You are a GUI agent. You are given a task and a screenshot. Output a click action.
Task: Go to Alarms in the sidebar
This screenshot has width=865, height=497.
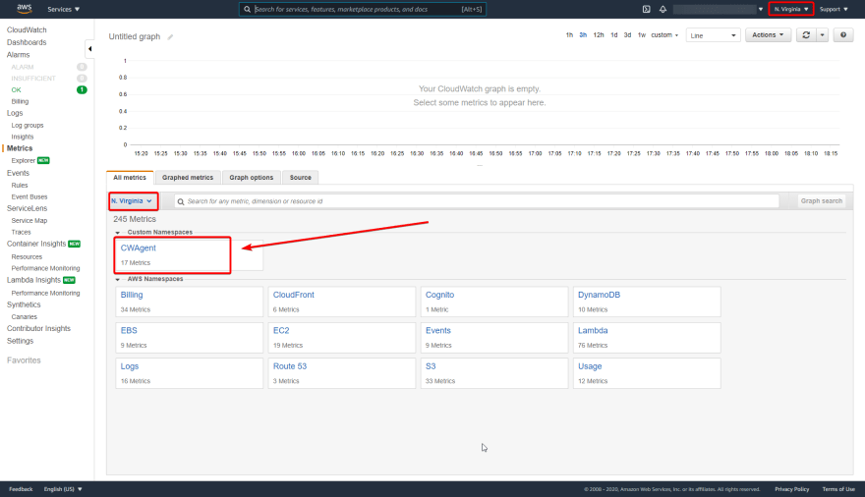19,55
